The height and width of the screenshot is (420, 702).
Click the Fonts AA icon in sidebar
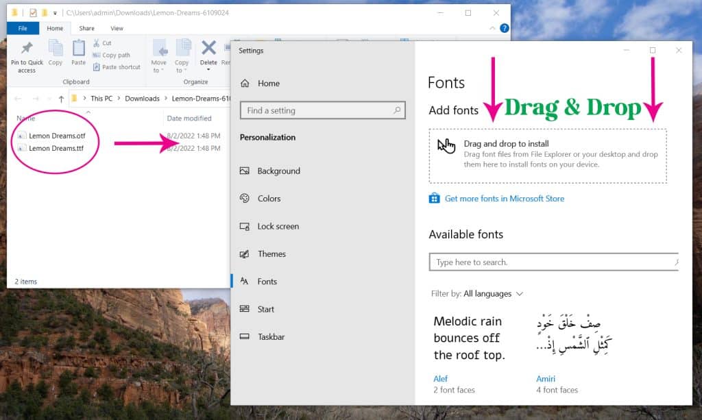pyautogui.click(x=245, y=281)
